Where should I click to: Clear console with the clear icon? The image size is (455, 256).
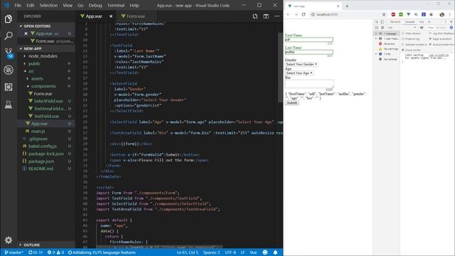[x=382, y=28]
